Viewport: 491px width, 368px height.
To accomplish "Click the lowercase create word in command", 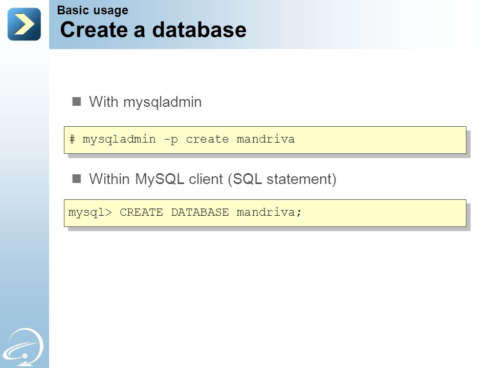I will coord(207,139).
